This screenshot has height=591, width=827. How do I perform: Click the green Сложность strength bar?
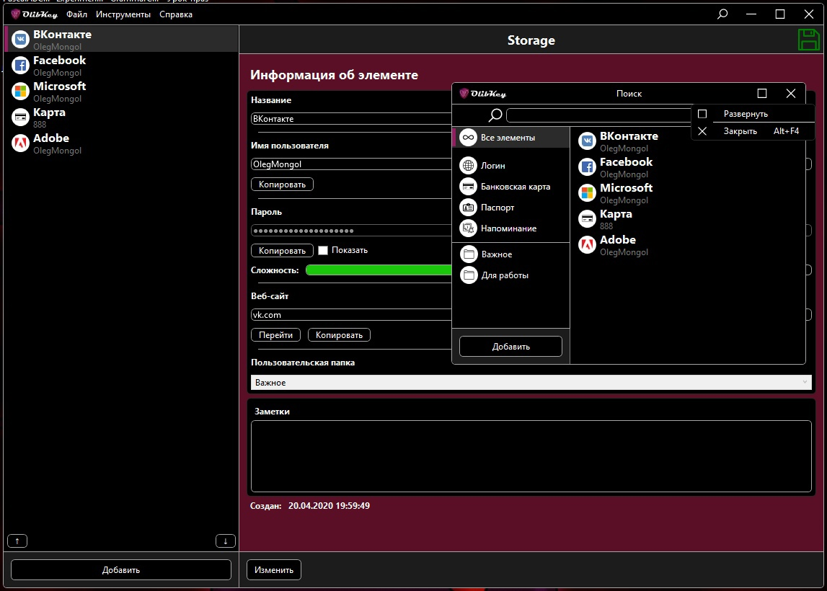(x=379, y=270)
